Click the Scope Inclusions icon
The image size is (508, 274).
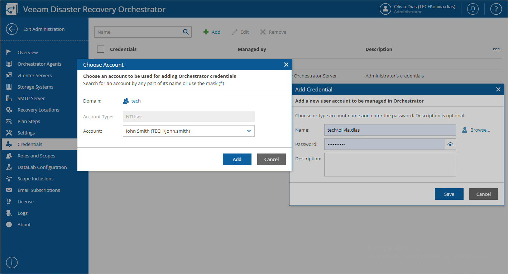[9, 179]
